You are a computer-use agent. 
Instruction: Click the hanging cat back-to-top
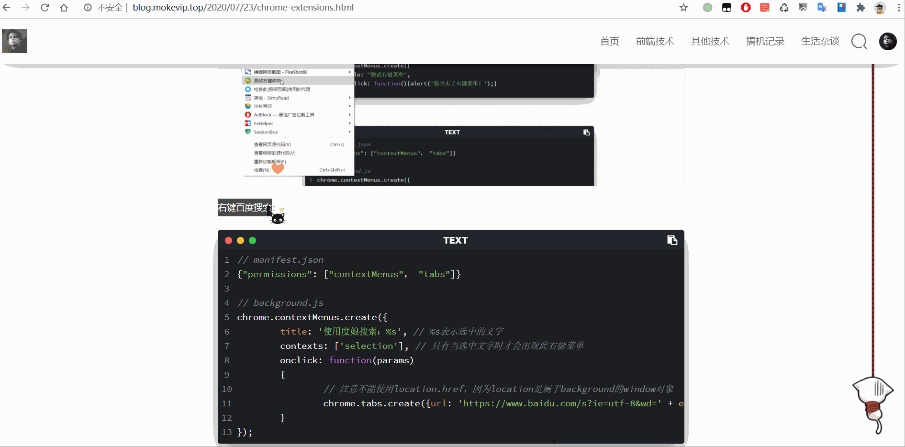tap(873, 404)
